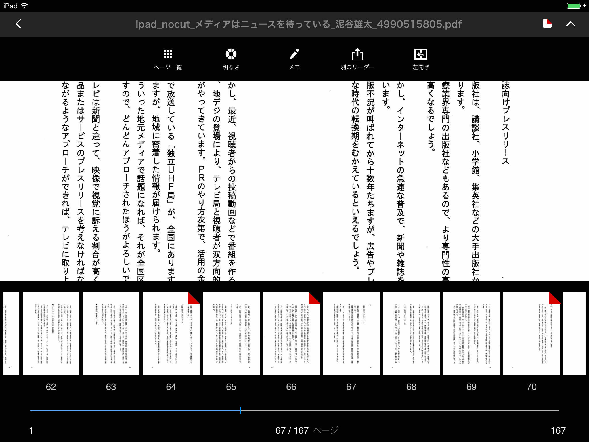Open page 70 thumbnail
Screen dimensions: 589x442
pyautogui.click(x=531, y=334)
